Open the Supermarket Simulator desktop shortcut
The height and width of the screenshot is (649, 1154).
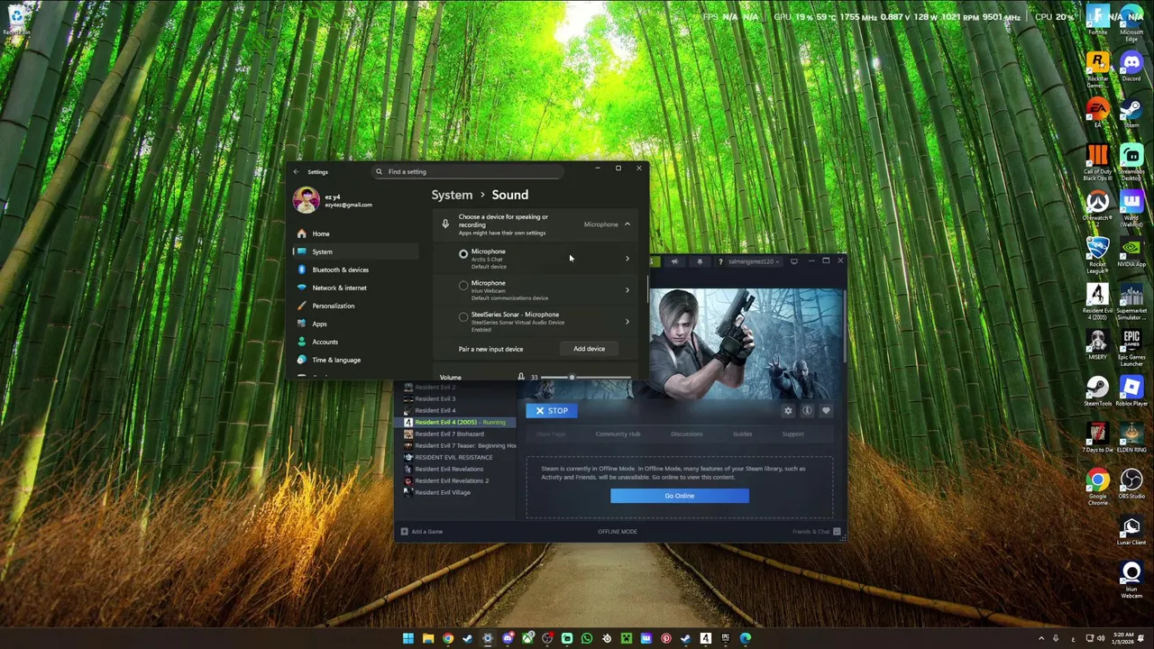coord(1131,302)
